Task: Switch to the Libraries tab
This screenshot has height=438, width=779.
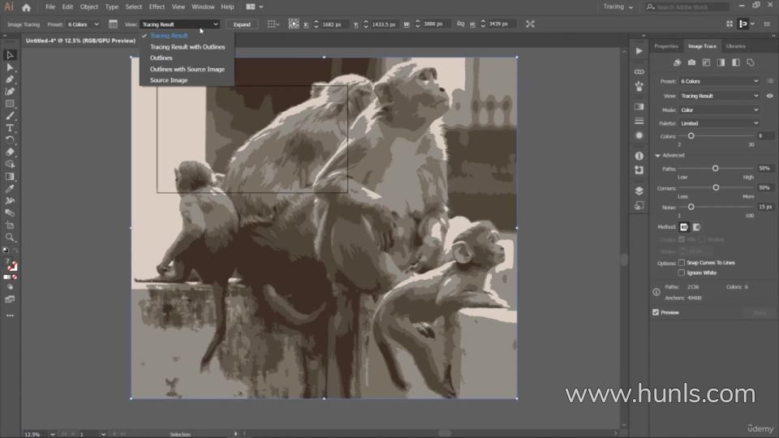Action: 735,46
